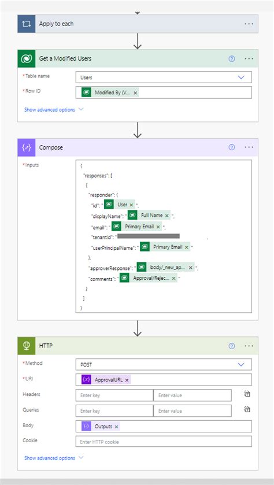Remove the Full Name token
274x485 pixels.
pyautogui.click(x=167, y=216)
